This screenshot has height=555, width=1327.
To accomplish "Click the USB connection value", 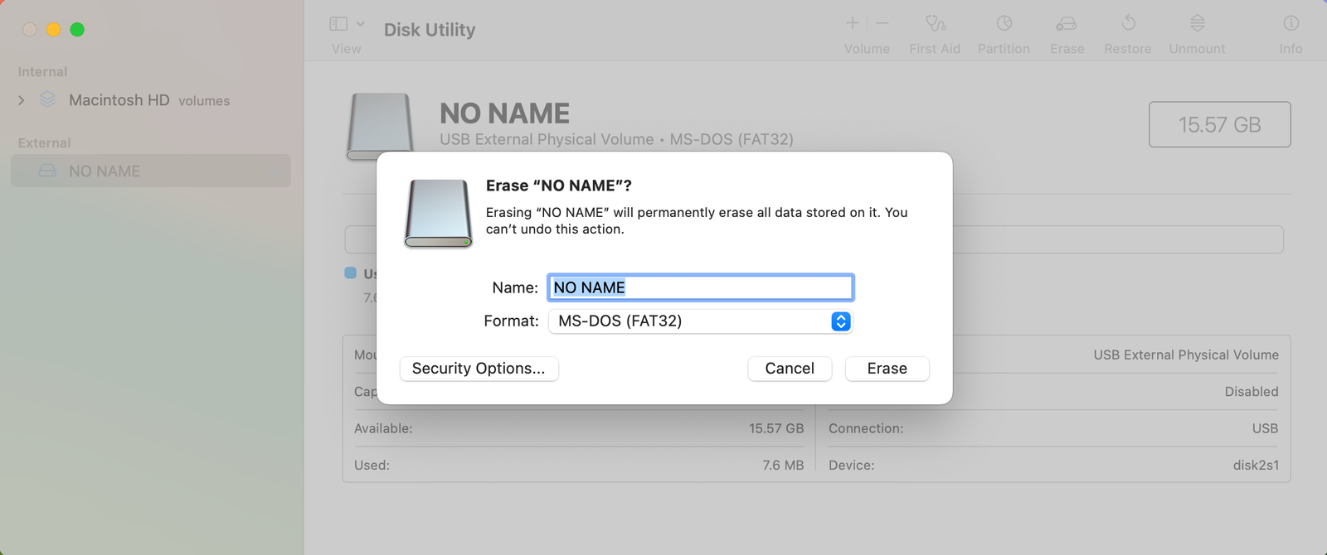I will coord(1265,428).
